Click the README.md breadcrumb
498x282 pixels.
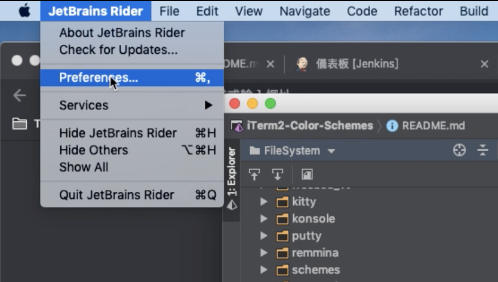434,125
